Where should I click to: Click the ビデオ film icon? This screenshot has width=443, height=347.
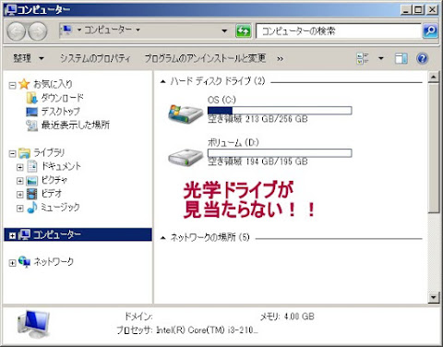(32, 194)
